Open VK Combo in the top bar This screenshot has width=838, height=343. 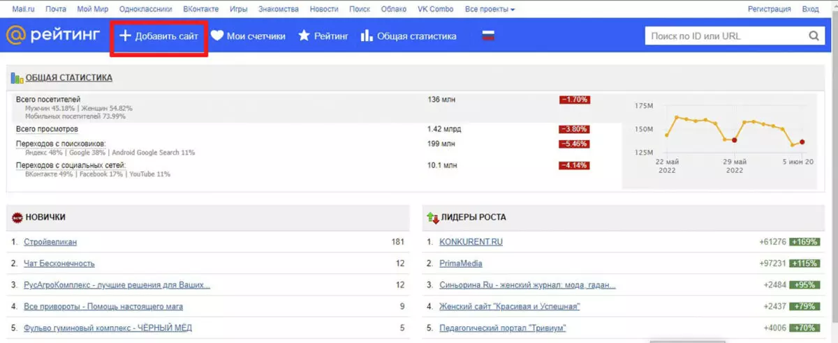[435, 9]
